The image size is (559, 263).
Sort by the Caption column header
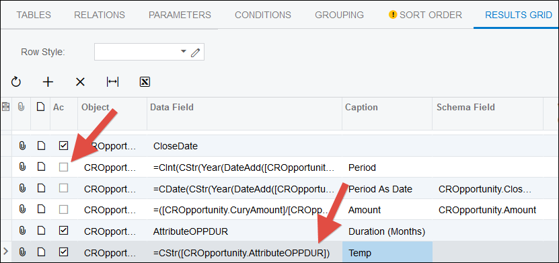361,107
